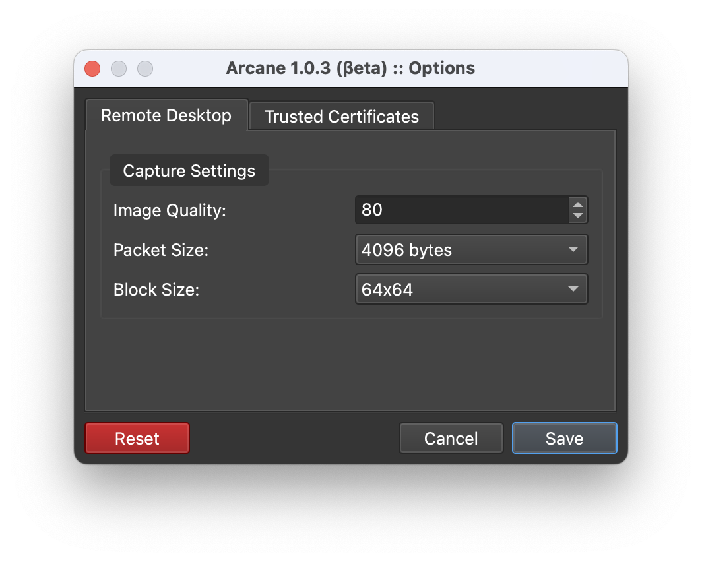702x562 pixels.
Task: Click the Arcane Options title bar text
Action: click(x=350, y=68)
